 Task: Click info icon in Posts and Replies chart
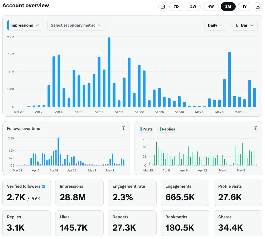[x=255, y=128]
